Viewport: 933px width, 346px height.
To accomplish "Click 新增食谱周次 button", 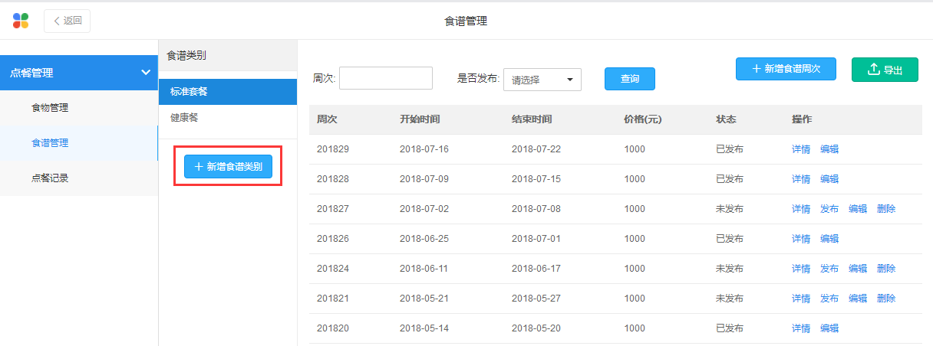I will click(786, 69).
